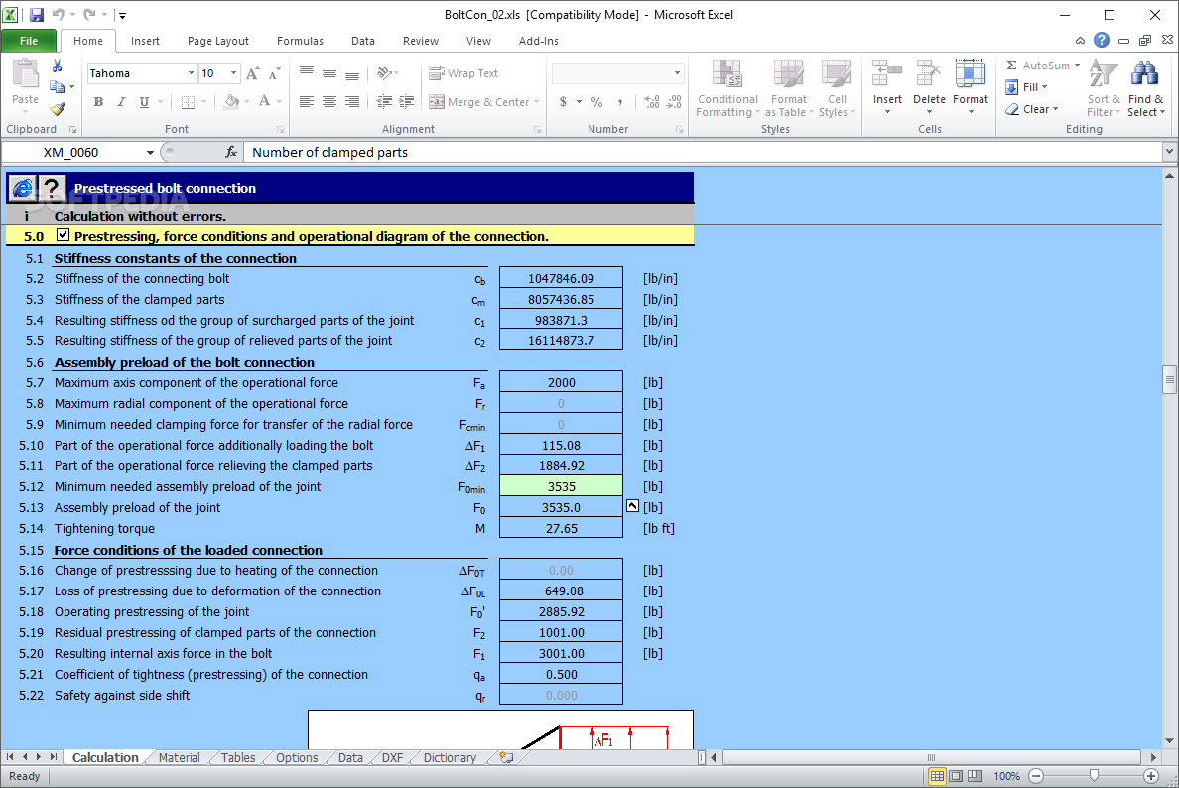Screen dimensions: 1179x788
Task: Open the Dictionary worksheet tab
Action: tap(450, 757)
